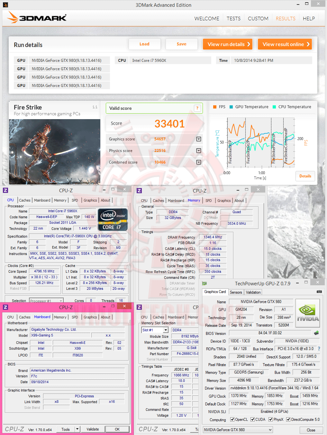Open the Valid score help question mark
327x435 pixels.
(x=197, y=108)
